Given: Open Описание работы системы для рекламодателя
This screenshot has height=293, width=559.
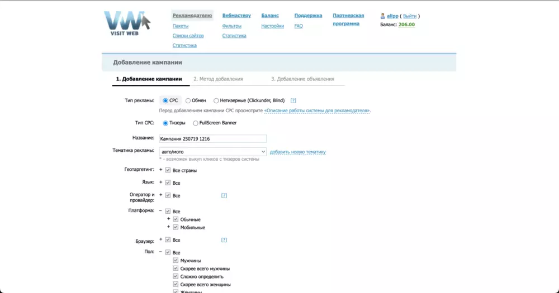Looking at the screenshot, I should pyautogui.click(x=317, y=111).
